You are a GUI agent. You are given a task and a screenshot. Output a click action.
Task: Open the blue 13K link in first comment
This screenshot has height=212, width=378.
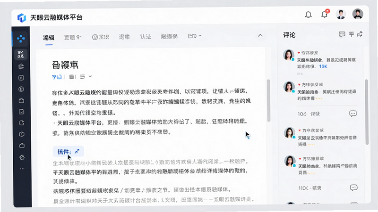click(x=323, y=66)
